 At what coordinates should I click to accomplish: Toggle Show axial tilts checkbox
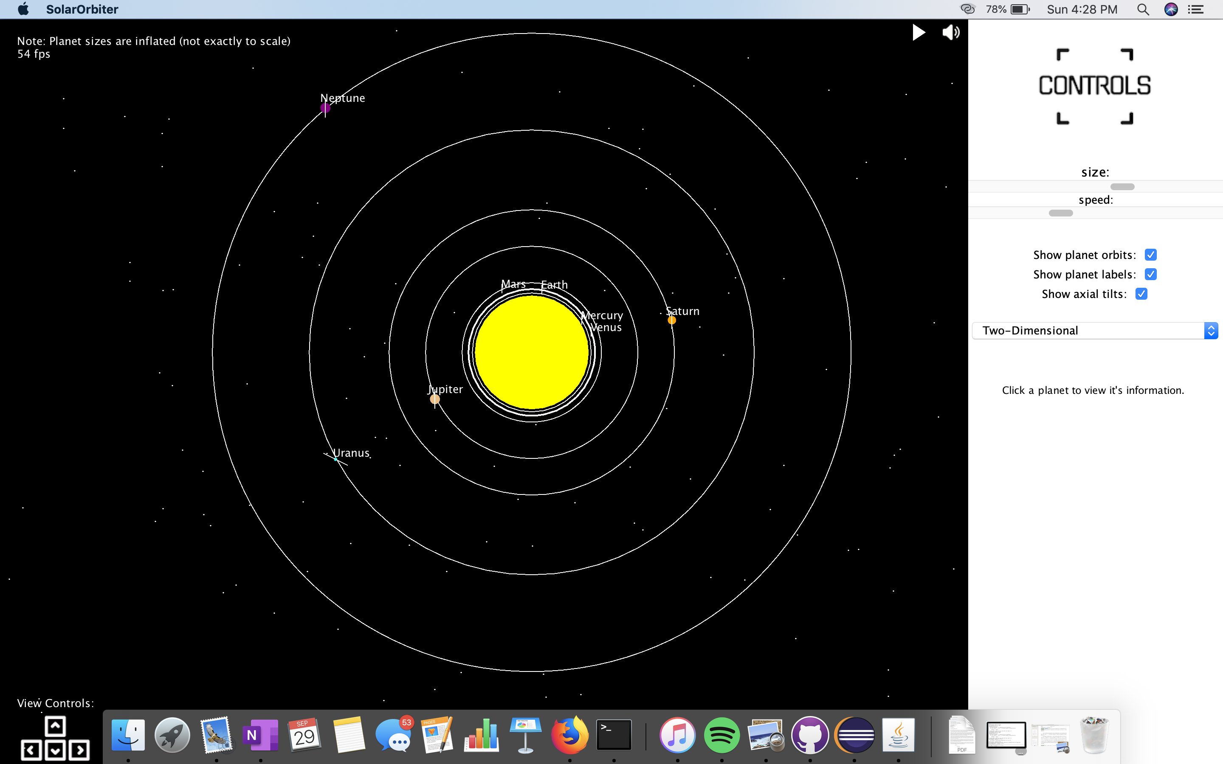(1141, 294)
